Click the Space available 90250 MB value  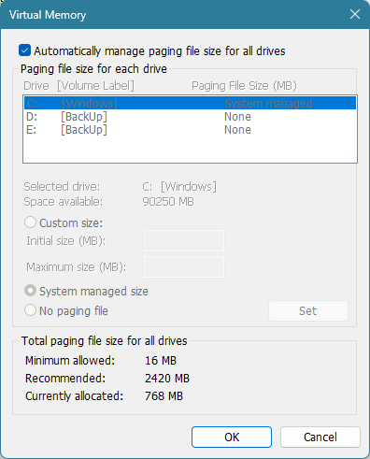click(x=168, y=202)
